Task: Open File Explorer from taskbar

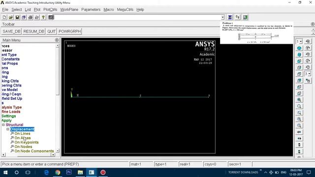Action: click(x=80, y=173)
